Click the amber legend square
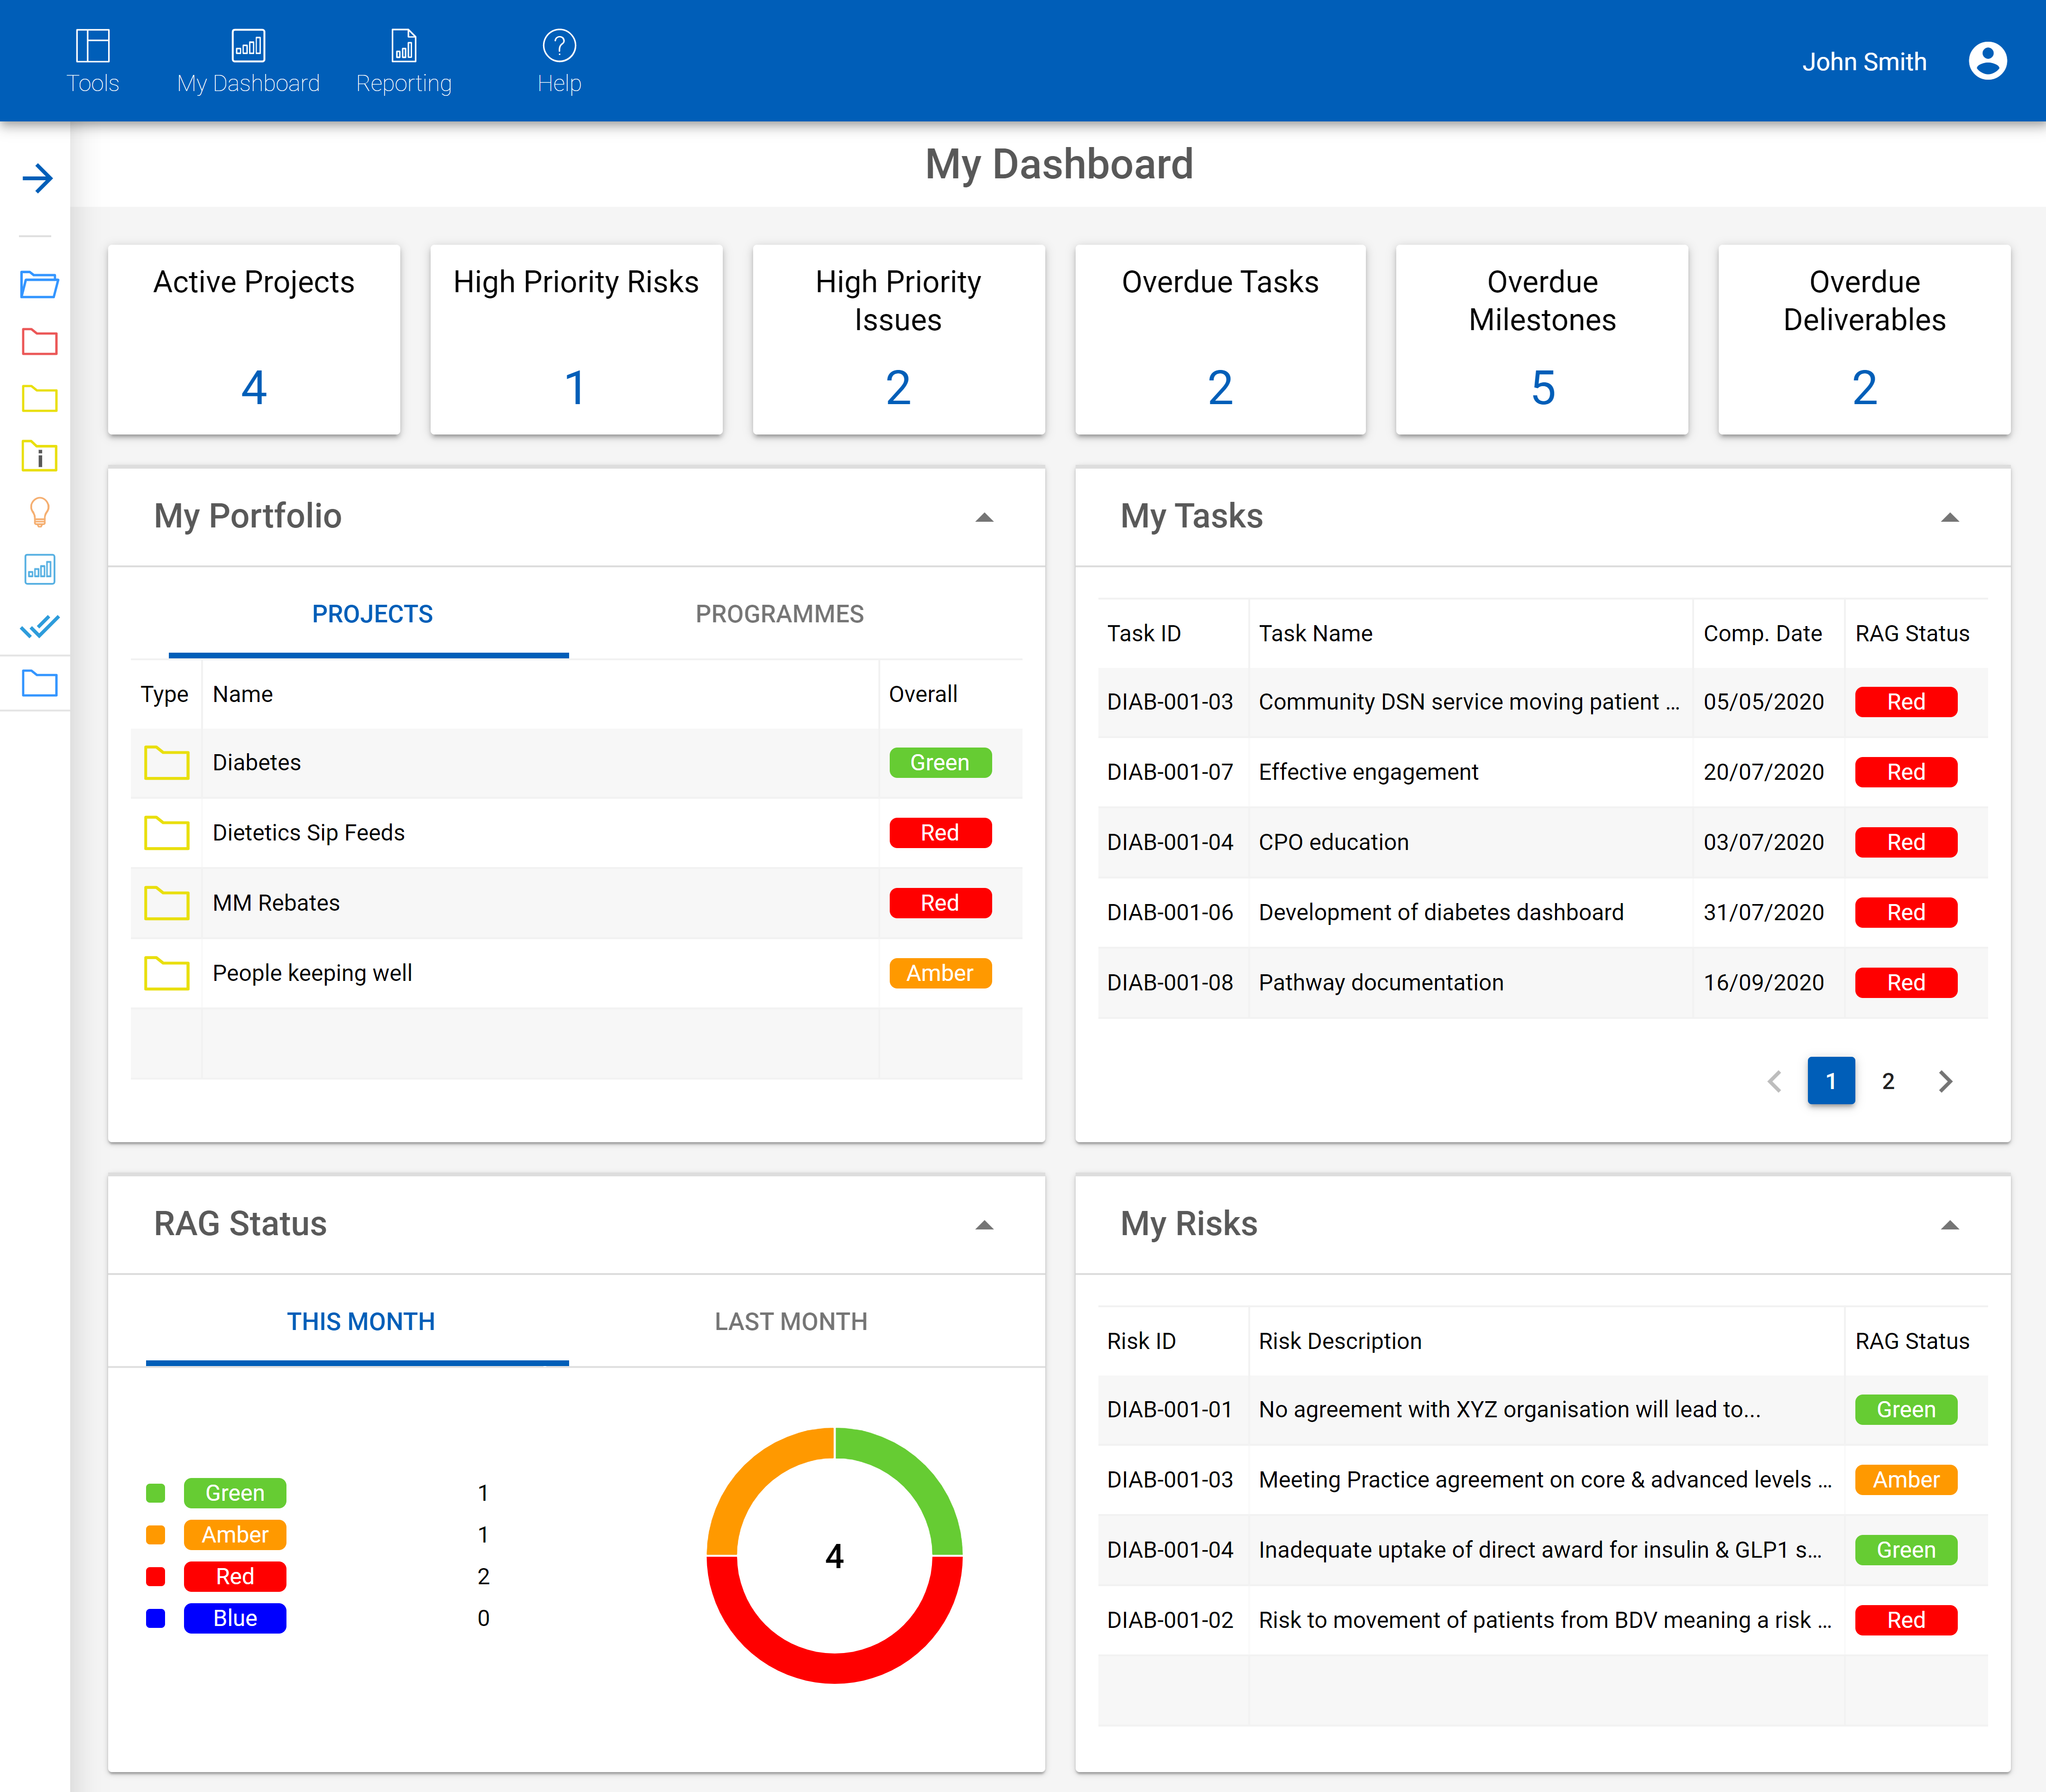2046x1792 pixels. tap(155, 1535)
